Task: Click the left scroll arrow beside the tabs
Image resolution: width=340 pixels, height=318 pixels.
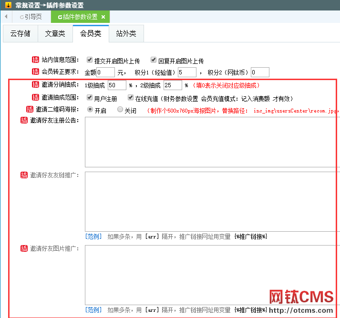Action: [6, 17]
